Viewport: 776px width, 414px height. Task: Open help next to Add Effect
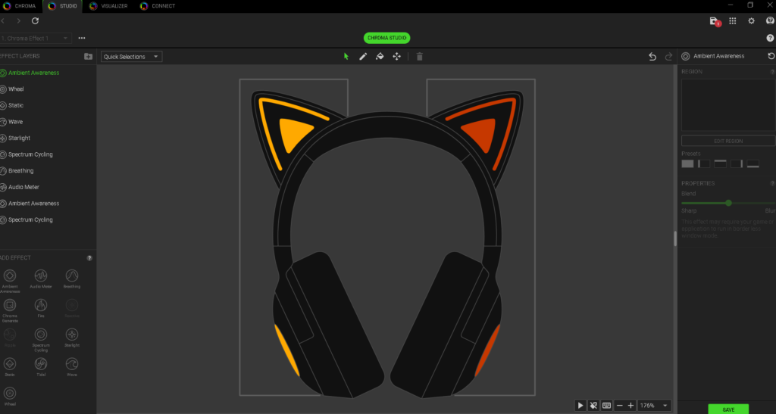click(x=89, y=258)
